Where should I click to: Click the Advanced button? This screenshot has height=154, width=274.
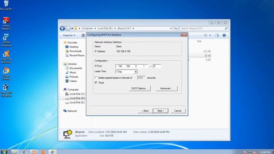tap(167, 89)
